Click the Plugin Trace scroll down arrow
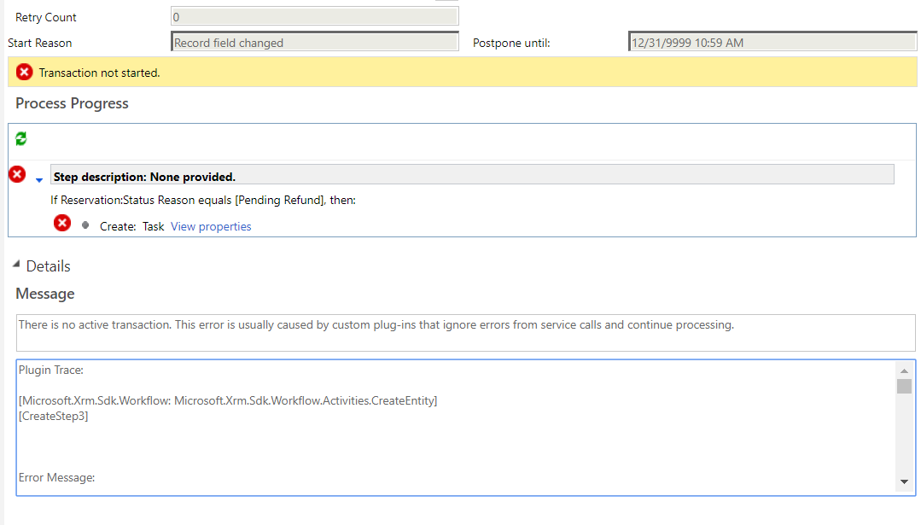This screenshot has width=921, height=525. [904, 483]
